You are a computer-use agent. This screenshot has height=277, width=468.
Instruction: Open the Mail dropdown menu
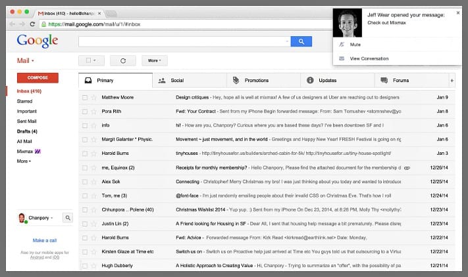[x=25, y=60]
